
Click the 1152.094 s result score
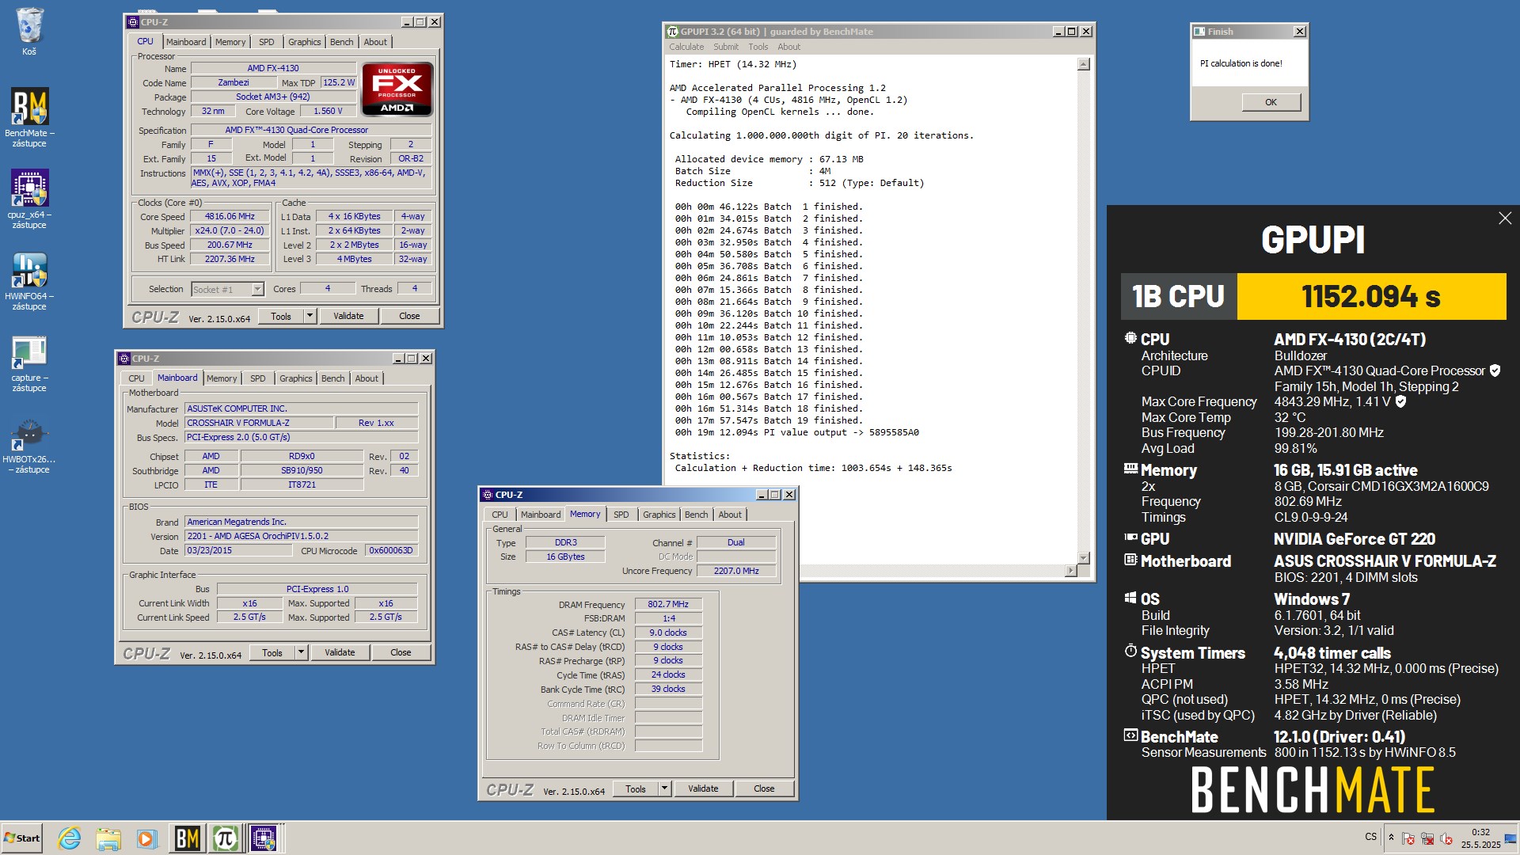[x=1371, y=297]
